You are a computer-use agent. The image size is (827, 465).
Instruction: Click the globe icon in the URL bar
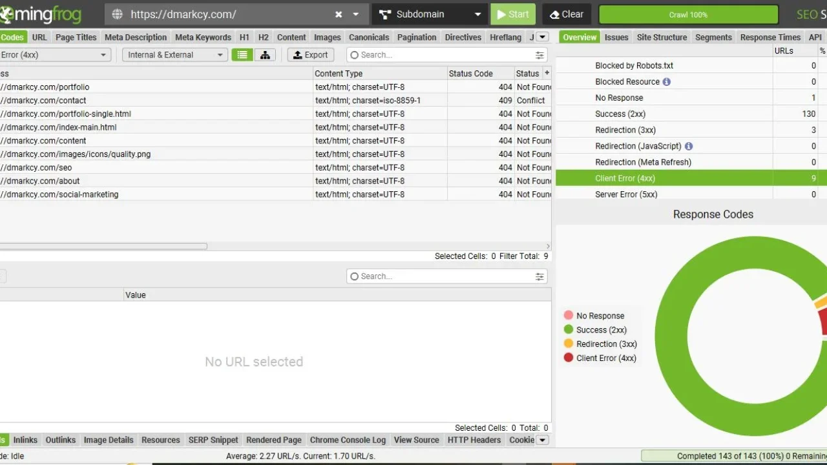coord(119,14)
